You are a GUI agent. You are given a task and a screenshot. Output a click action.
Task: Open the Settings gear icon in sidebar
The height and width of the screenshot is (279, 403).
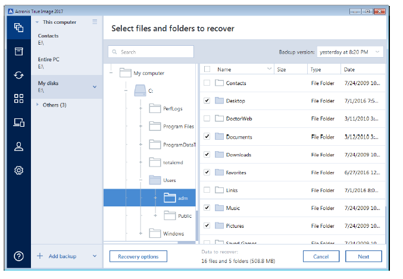pos(19,170)
